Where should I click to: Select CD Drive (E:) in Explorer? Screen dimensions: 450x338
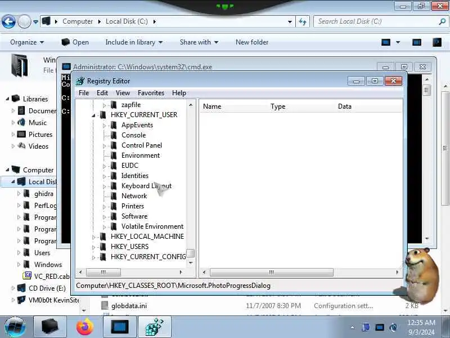(47, 288)
